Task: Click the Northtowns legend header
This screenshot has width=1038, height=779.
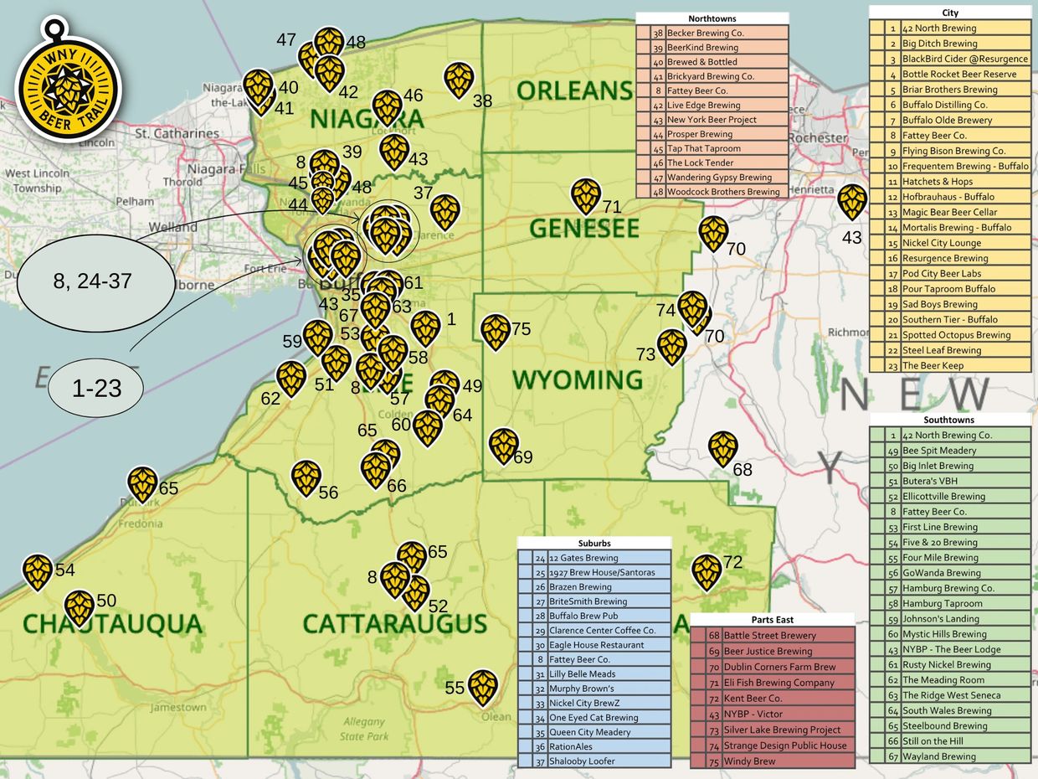Action: (712, 18)
